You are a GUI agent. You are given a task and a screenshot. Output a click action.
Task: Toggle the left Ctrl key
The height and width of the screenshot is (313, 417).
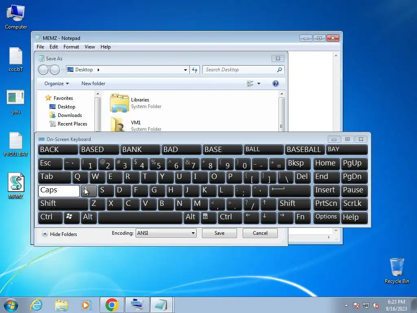50,218
